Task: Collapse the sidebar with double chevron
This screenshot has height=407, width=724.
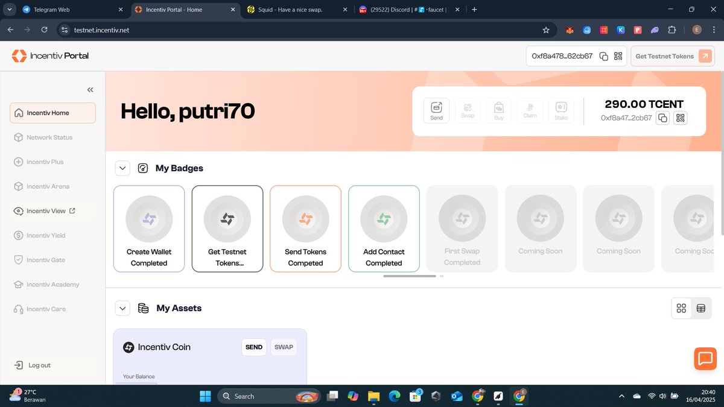Action: coord(90,90)
